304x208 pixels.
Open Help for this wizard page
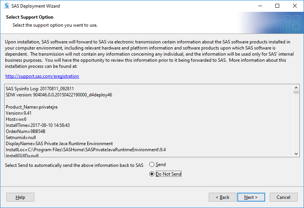click(x=20, y=197)
